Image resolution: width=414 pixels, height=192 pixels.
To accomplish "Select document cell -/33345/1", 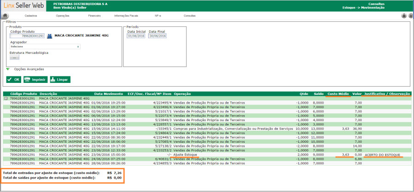I will [163, 128].
